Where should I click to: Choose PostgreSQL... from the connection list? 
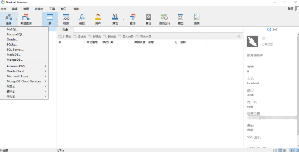[x=24, y=34]
